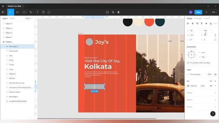Select the Hand tool
219x123 pixels.
pos(43,12)
